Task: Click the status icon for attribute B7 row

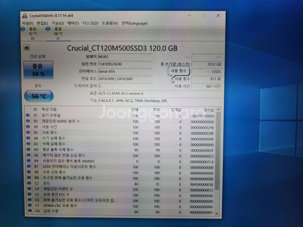Action: (29, 166)
